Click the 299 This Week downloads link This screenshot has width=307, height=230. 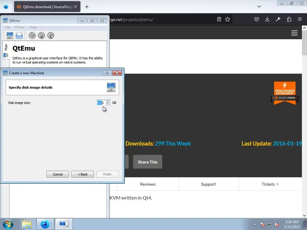pyautogui.click(x=173, y=143)
